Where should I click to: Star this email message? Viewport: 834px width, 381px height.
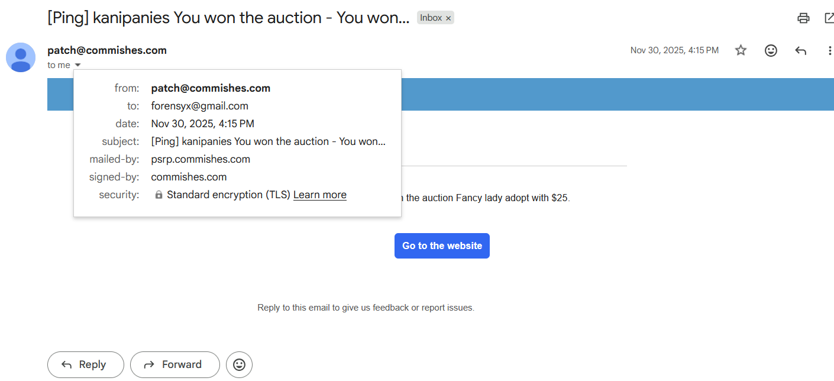click(741, 50)
